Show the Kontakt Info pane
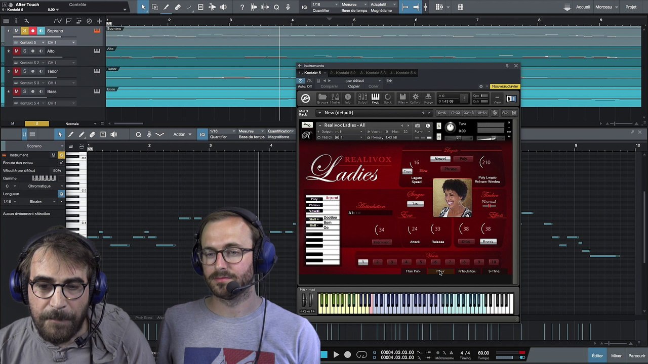The image size is (648, 364). tap(348, 98)
